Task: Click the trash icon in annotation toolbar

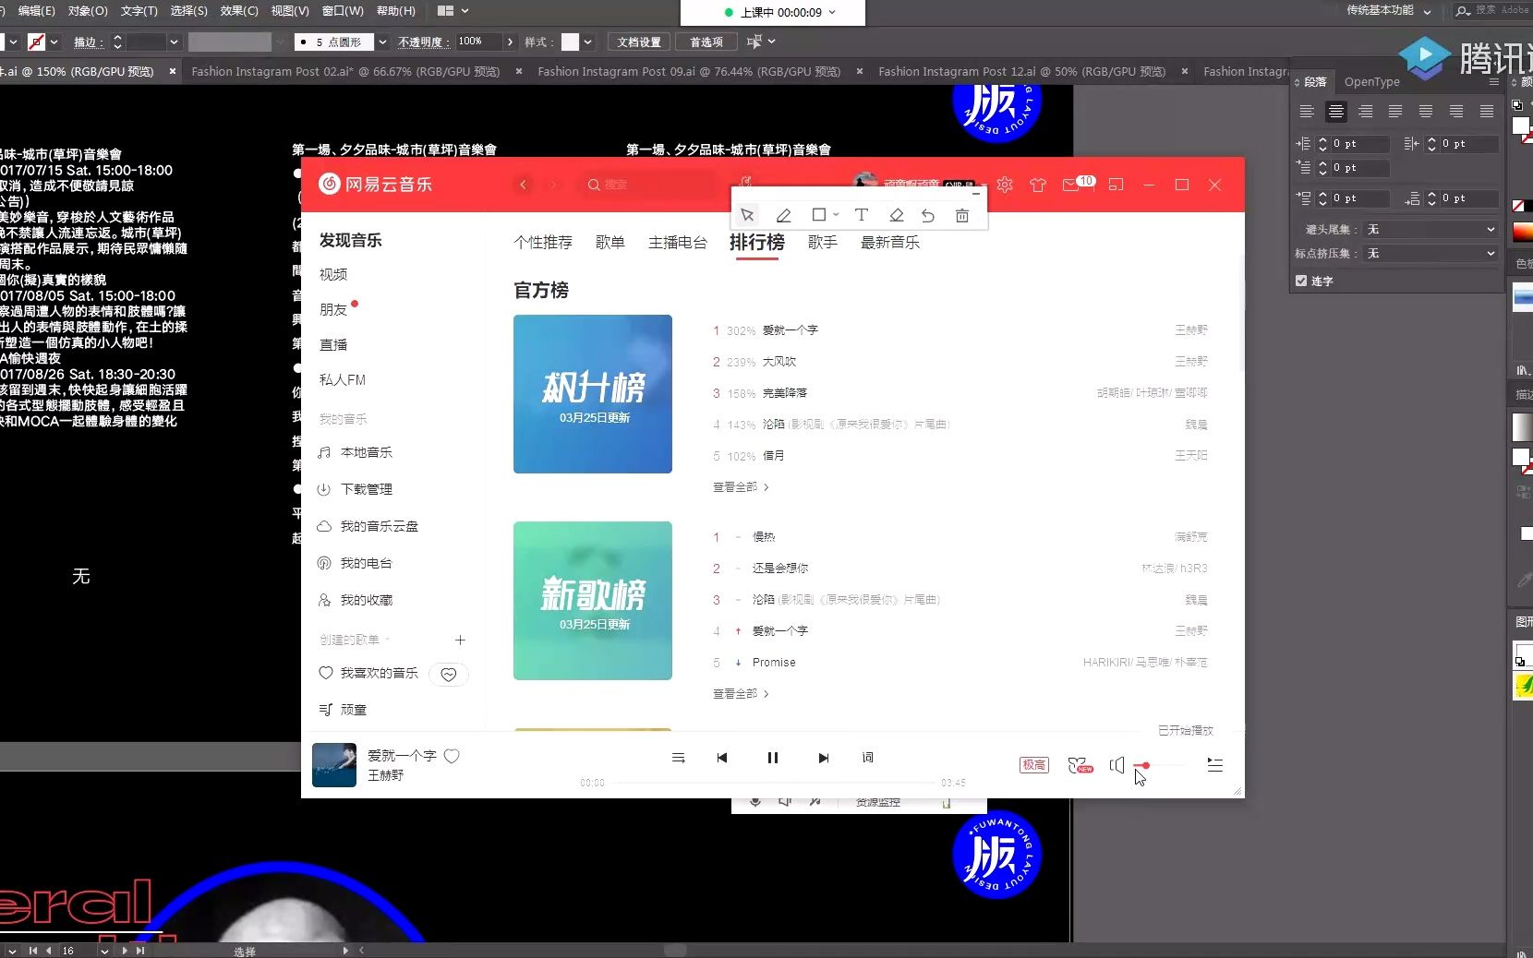Action: click(x=961, y=215)
